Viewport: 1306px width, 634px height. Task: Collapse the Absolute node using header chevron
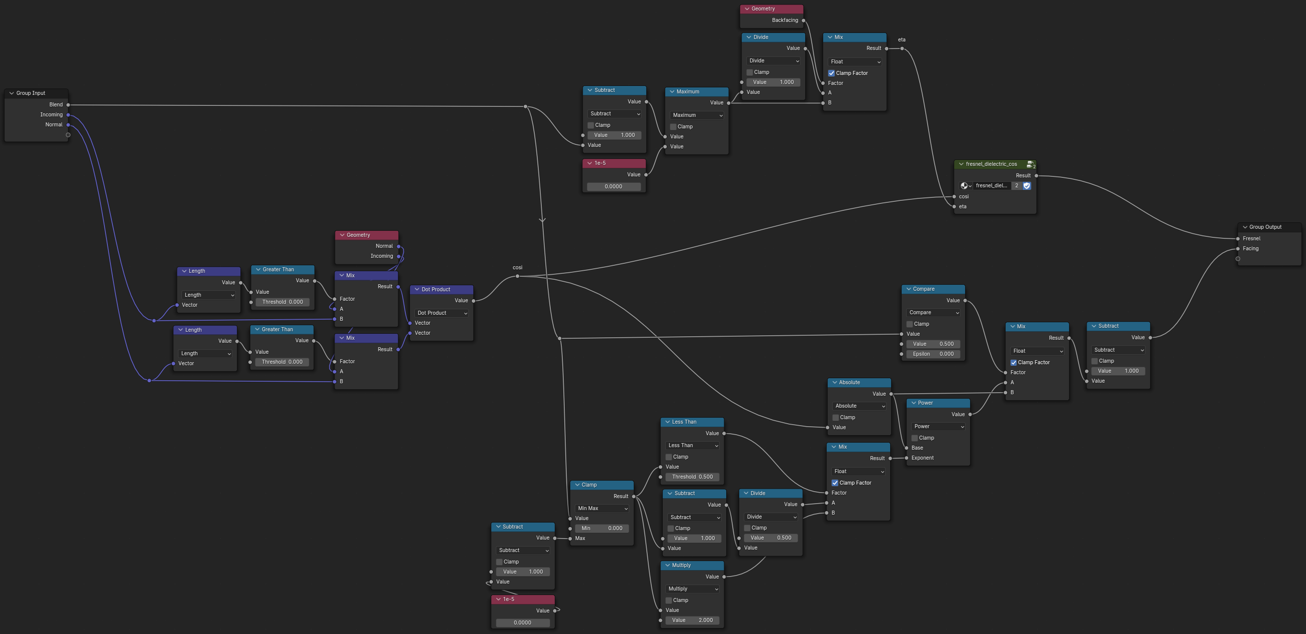(835, 383)
